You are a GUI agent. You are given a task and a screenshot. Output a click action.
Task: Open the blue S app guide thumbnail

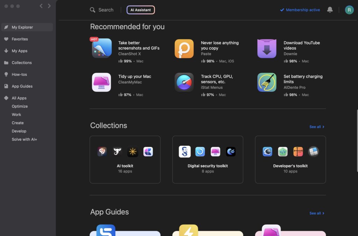click(x=106, y=230)
